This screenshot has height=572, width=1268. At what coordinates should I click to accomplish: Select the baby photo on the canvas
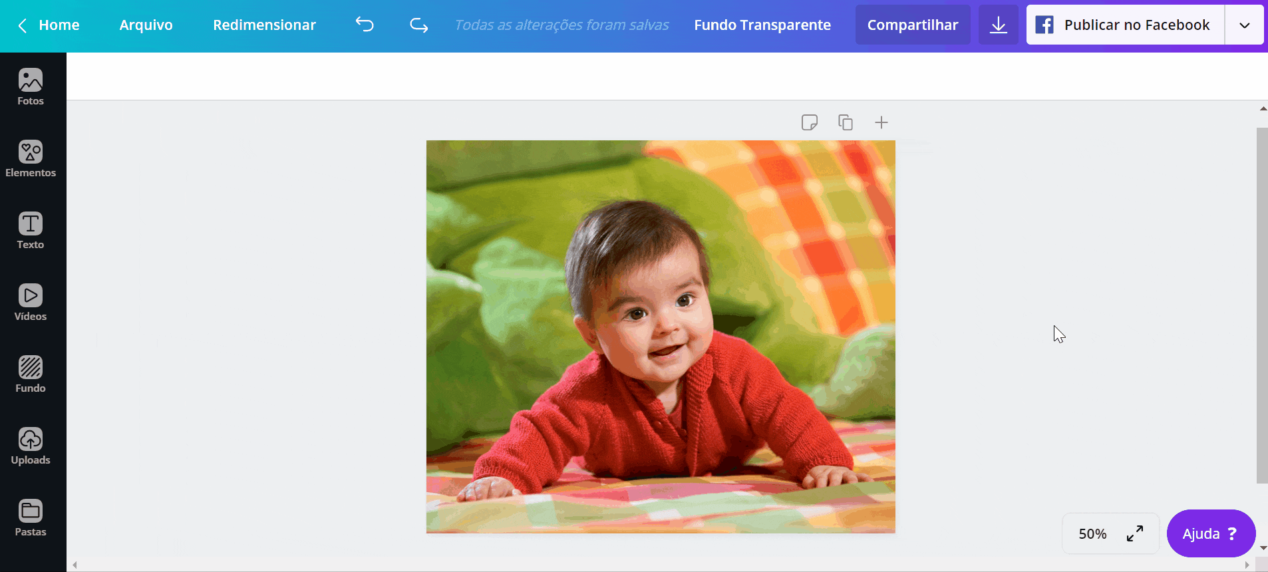[x=661, y=337]
